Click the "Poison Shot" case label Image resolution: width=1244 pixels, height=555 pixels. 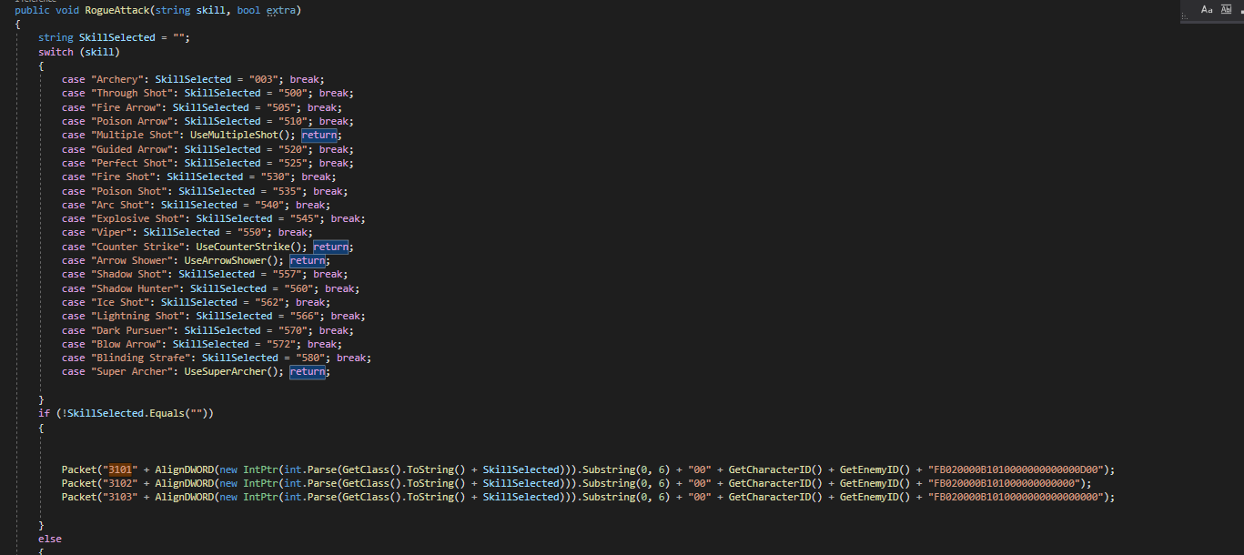coord(129,191)
